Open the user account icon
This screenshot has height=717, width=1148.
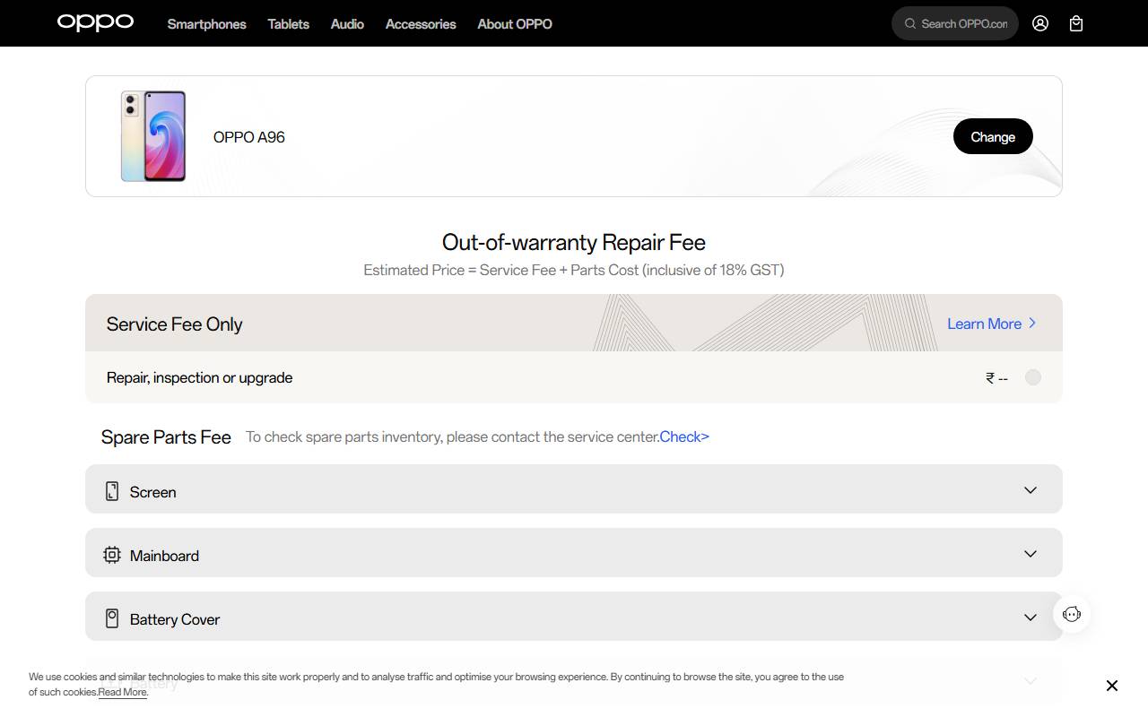[1040, 23]
